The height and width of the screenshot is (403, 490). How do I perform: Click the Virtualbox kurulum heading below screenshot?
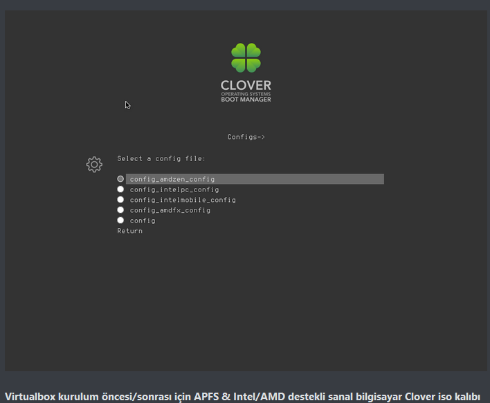click(x=242, y=397)
